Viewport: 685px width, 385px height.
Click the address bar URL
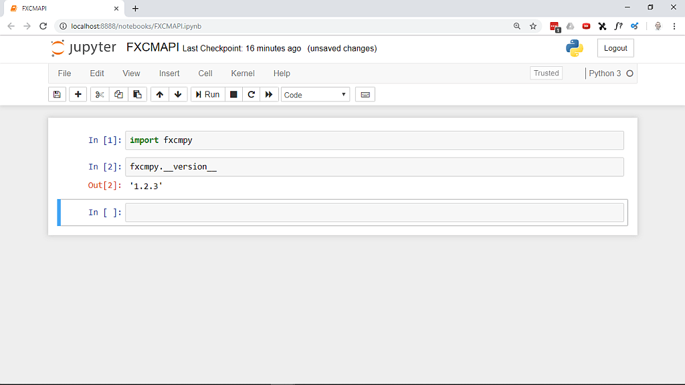pos(136,26)
